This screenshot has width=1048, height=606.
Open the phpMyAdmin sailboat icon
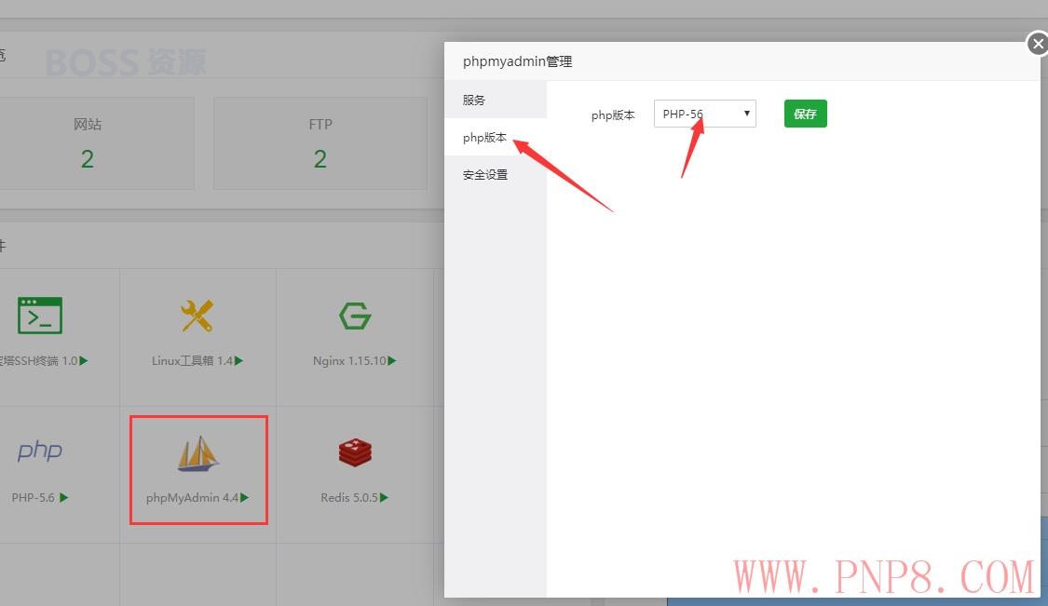tap(197, 453)
